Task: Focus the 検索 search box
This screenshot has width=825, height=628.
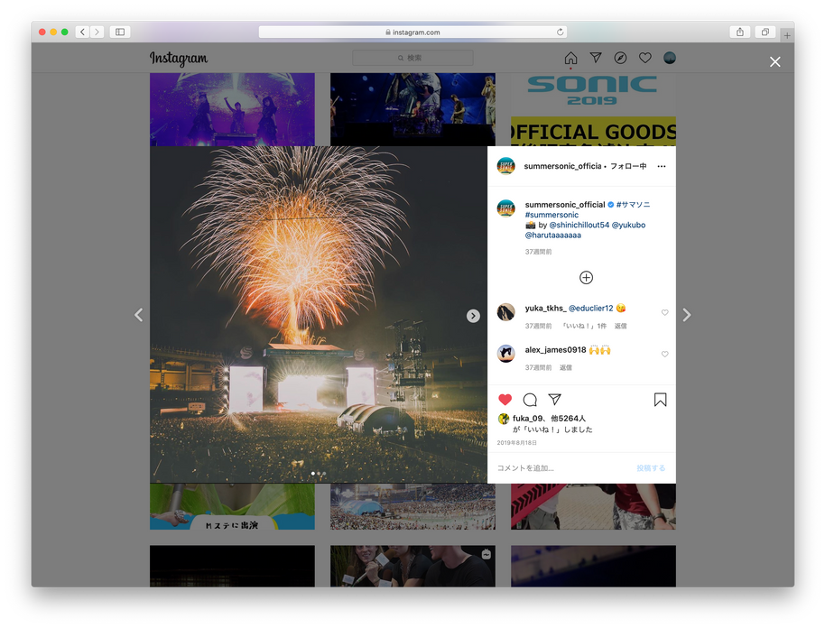Action: tap(412, 58)
